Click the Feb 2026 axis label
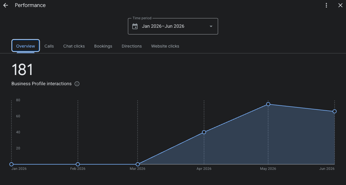The image size is (346, 185). click(x=78, y=169)
